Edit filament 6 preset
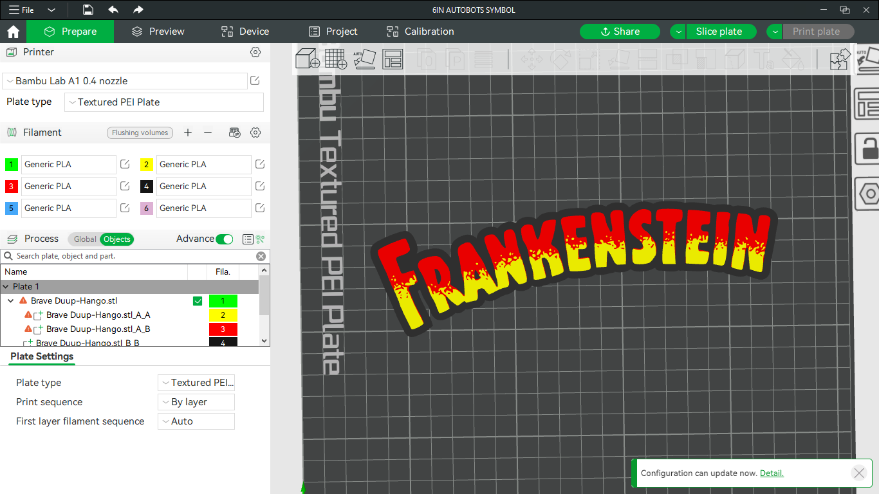879x494 pixels. pyautogui.click(x=260, y=208)
